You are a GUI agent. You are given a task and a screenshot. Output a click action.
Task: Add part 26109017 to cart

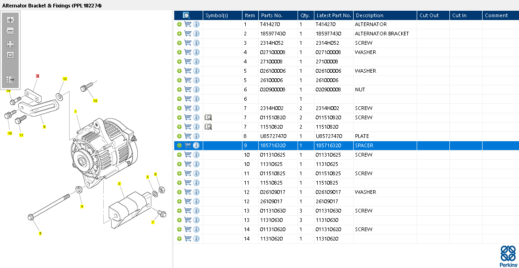(x=188, y=201)
